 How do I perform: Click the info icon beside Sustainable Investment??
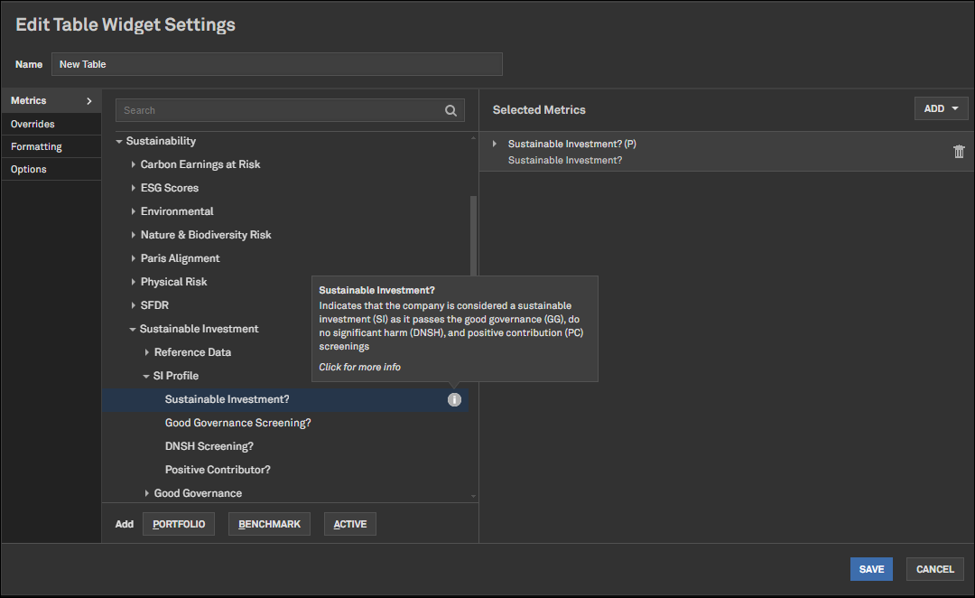click(x=454, y=399)
